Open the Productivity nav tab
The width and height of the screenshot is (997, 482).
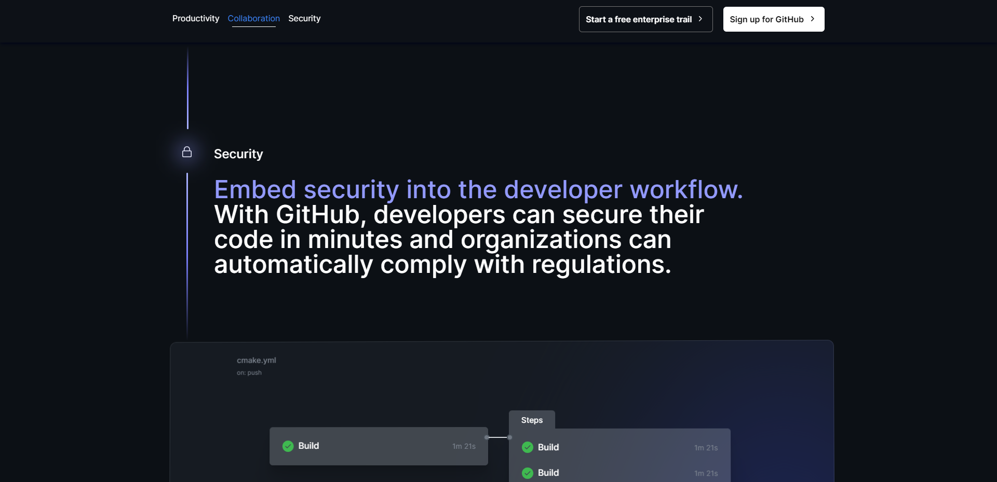point(196,19)
